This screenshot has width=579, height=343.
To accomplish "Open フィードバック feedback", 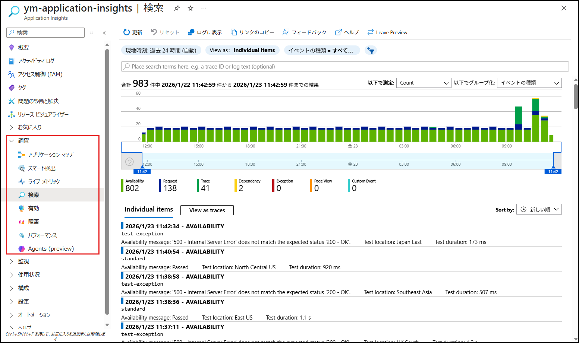I will 304,32.
